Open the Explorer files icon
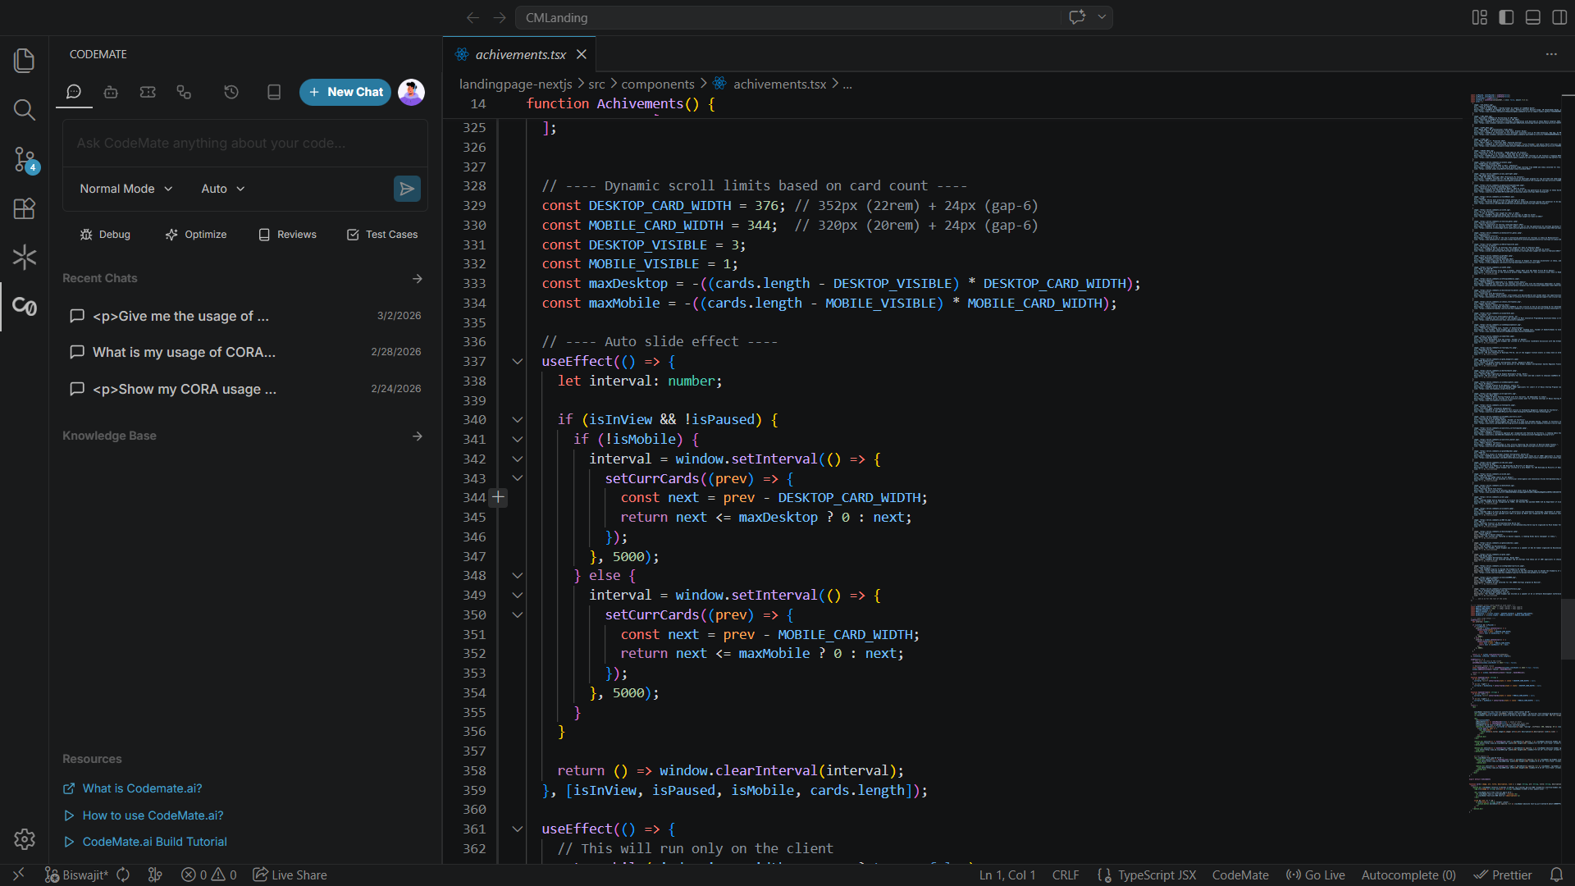 pyautogui.click(x=25, y=60)
